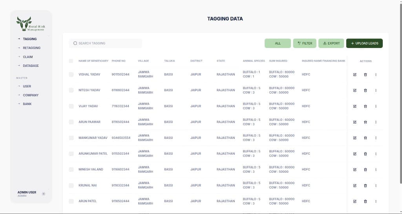Click the icon beside Admin User
This screenshot has width=402, height=214.
click(44, 194)
